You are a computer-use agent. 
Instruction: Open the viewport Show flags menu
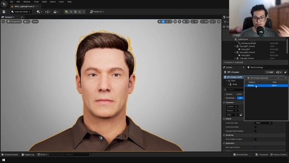pos(35,22)
